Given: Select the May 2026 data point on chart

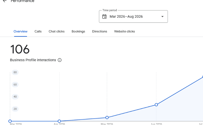Looking at the screenshot, I should click(107, 118).
